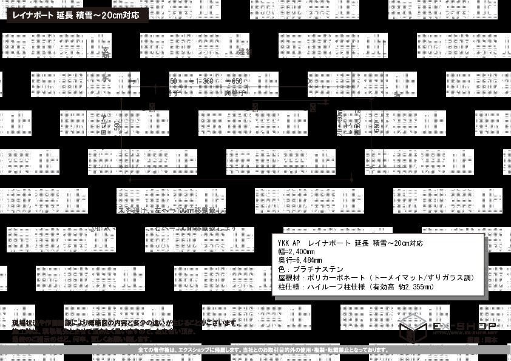Click the vertical 590 dimension on the left
Viewport: 511px width, 361px height.
117,126
